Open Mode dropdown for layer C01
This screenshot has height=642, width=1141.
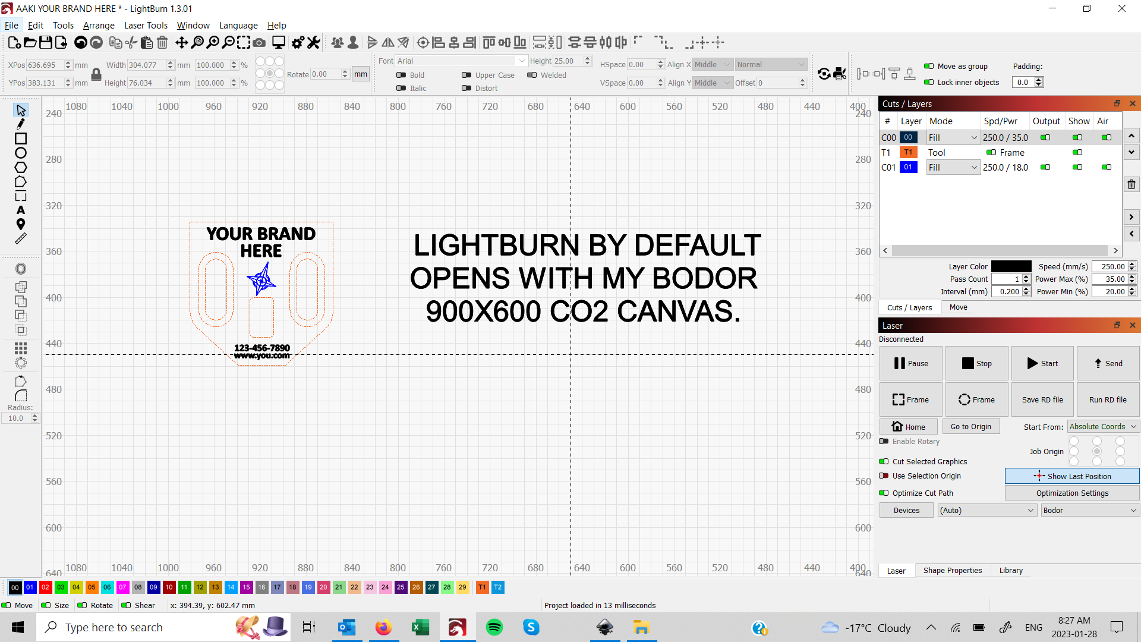(x=953, y=167)
